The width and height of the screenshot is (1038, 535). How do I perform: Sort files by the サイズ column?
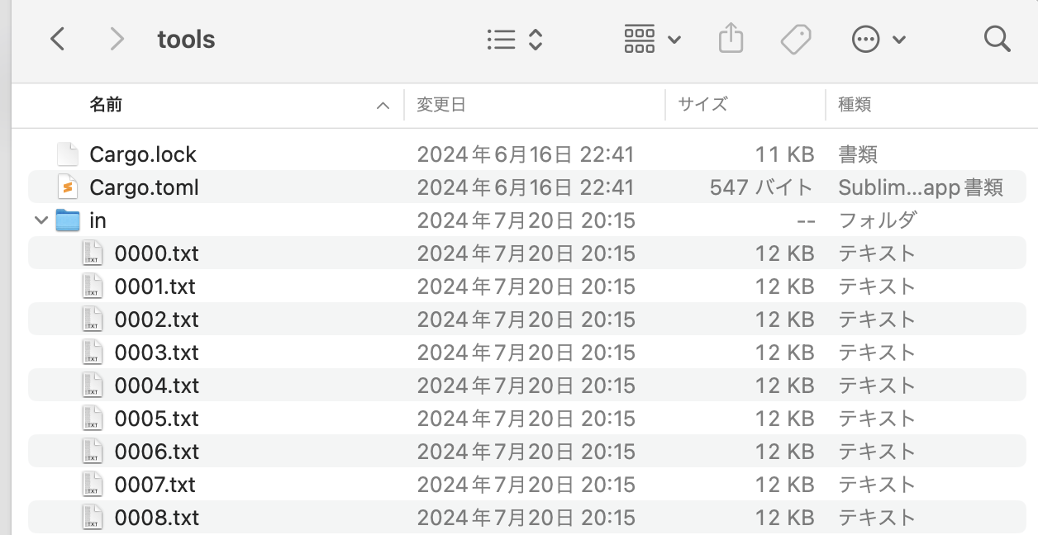[x=700, y=105]
